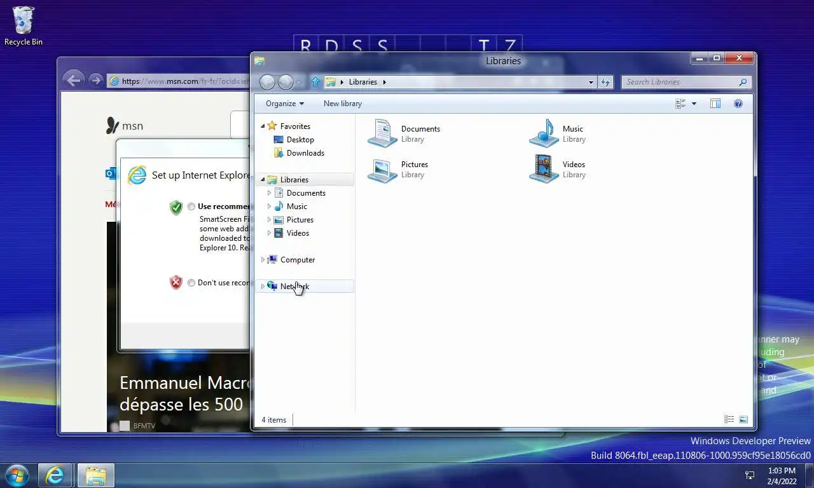The height and width of the screenshot is (488, 814).
Task: Select Network in navigation pane
Action: click(294, 287)
